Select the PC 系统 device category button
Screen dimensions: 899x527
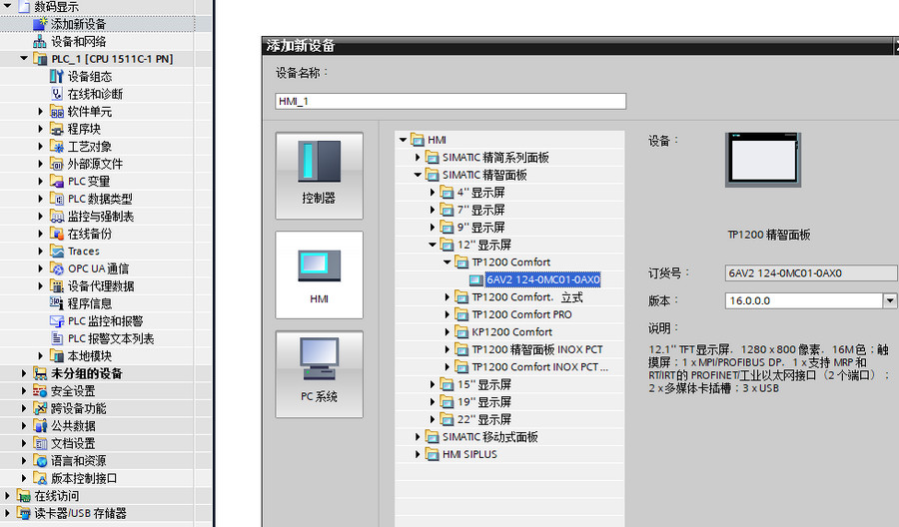(x=319, y=374)
